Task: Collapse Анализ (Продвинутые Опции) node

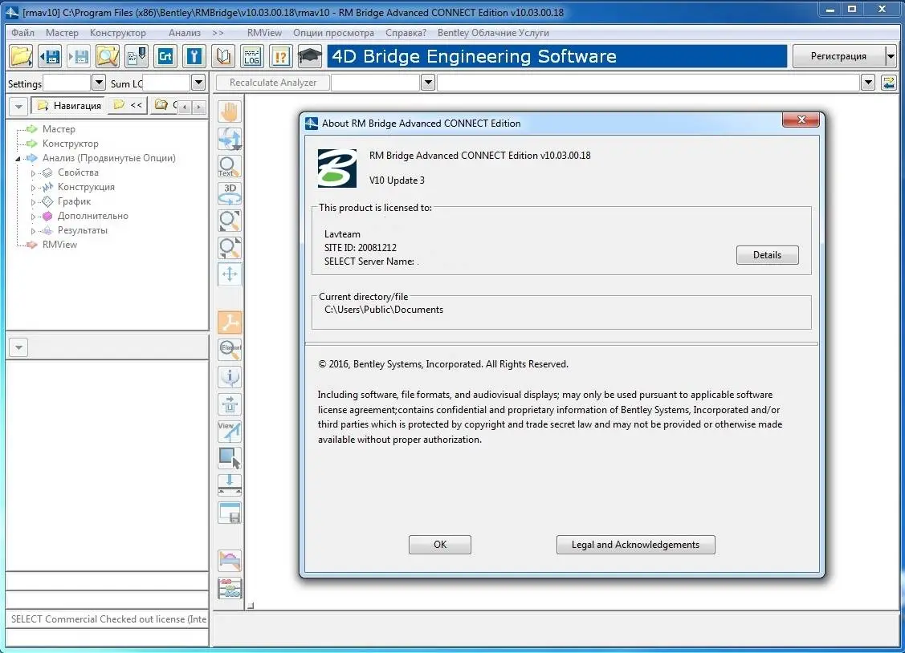Action: point(18,159)
